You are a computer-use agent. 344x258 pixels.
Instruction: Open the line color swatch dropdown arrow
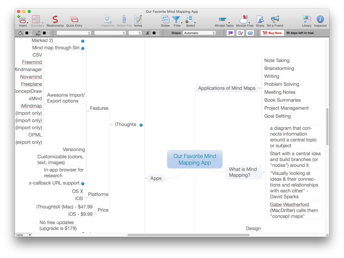(48, 33)
